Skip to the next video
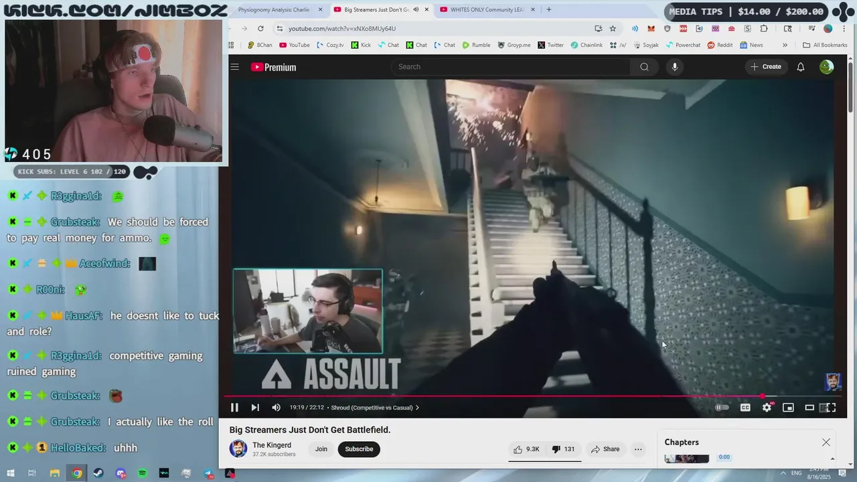This screenshot has width=857, height=482. (x=255, y=408)
